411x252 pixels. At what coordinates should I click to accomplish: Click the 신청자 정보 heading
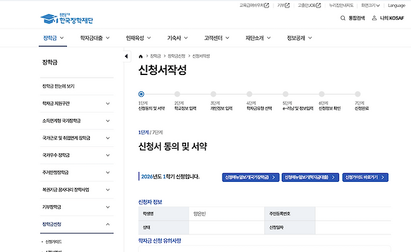(x=150, y=202)
